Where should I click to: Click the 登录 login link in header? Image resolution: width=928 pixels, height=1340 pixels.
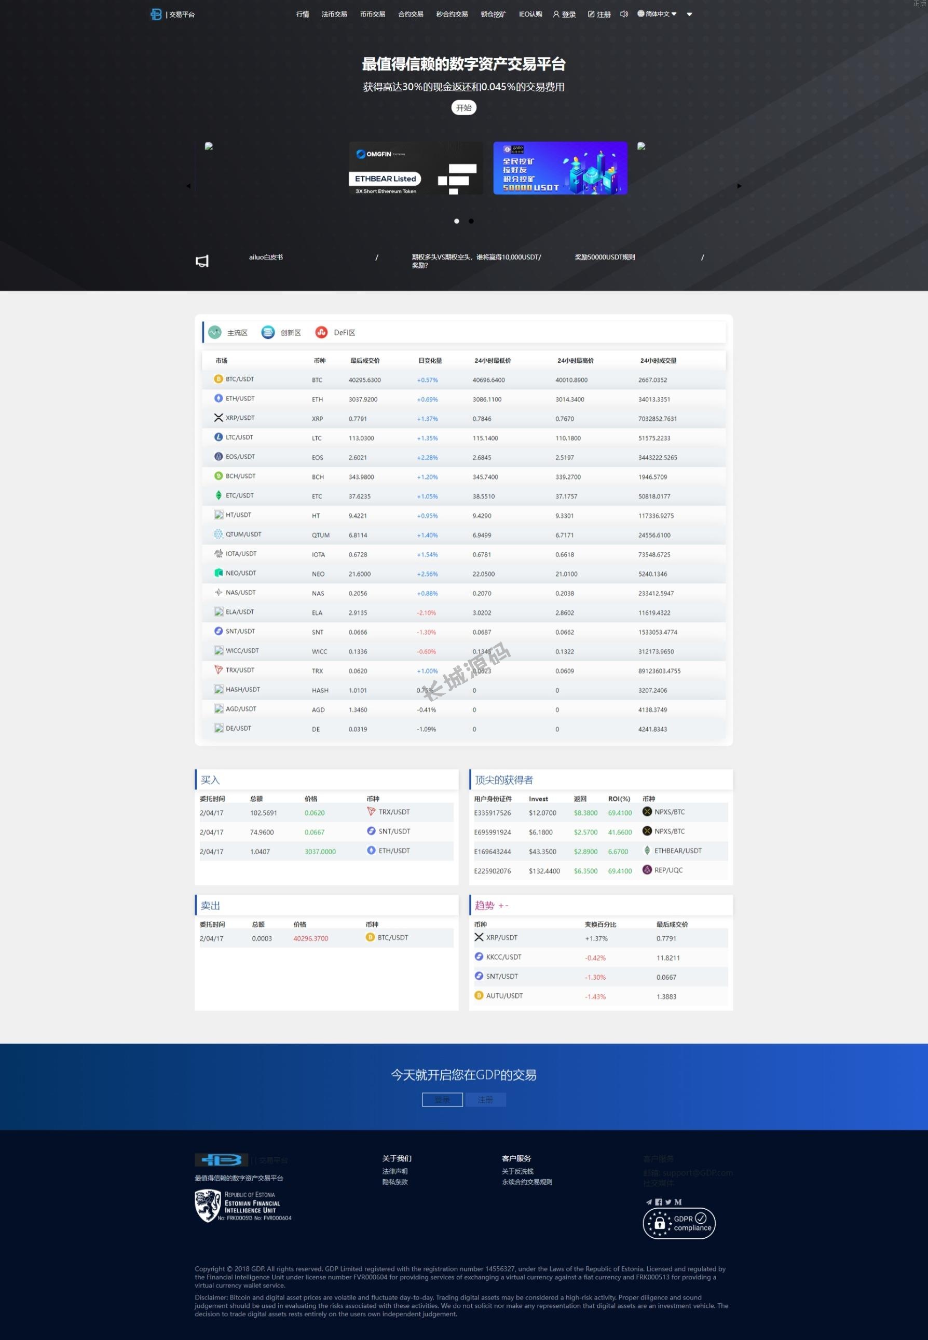pyautogui.click(x=564, y=15)
